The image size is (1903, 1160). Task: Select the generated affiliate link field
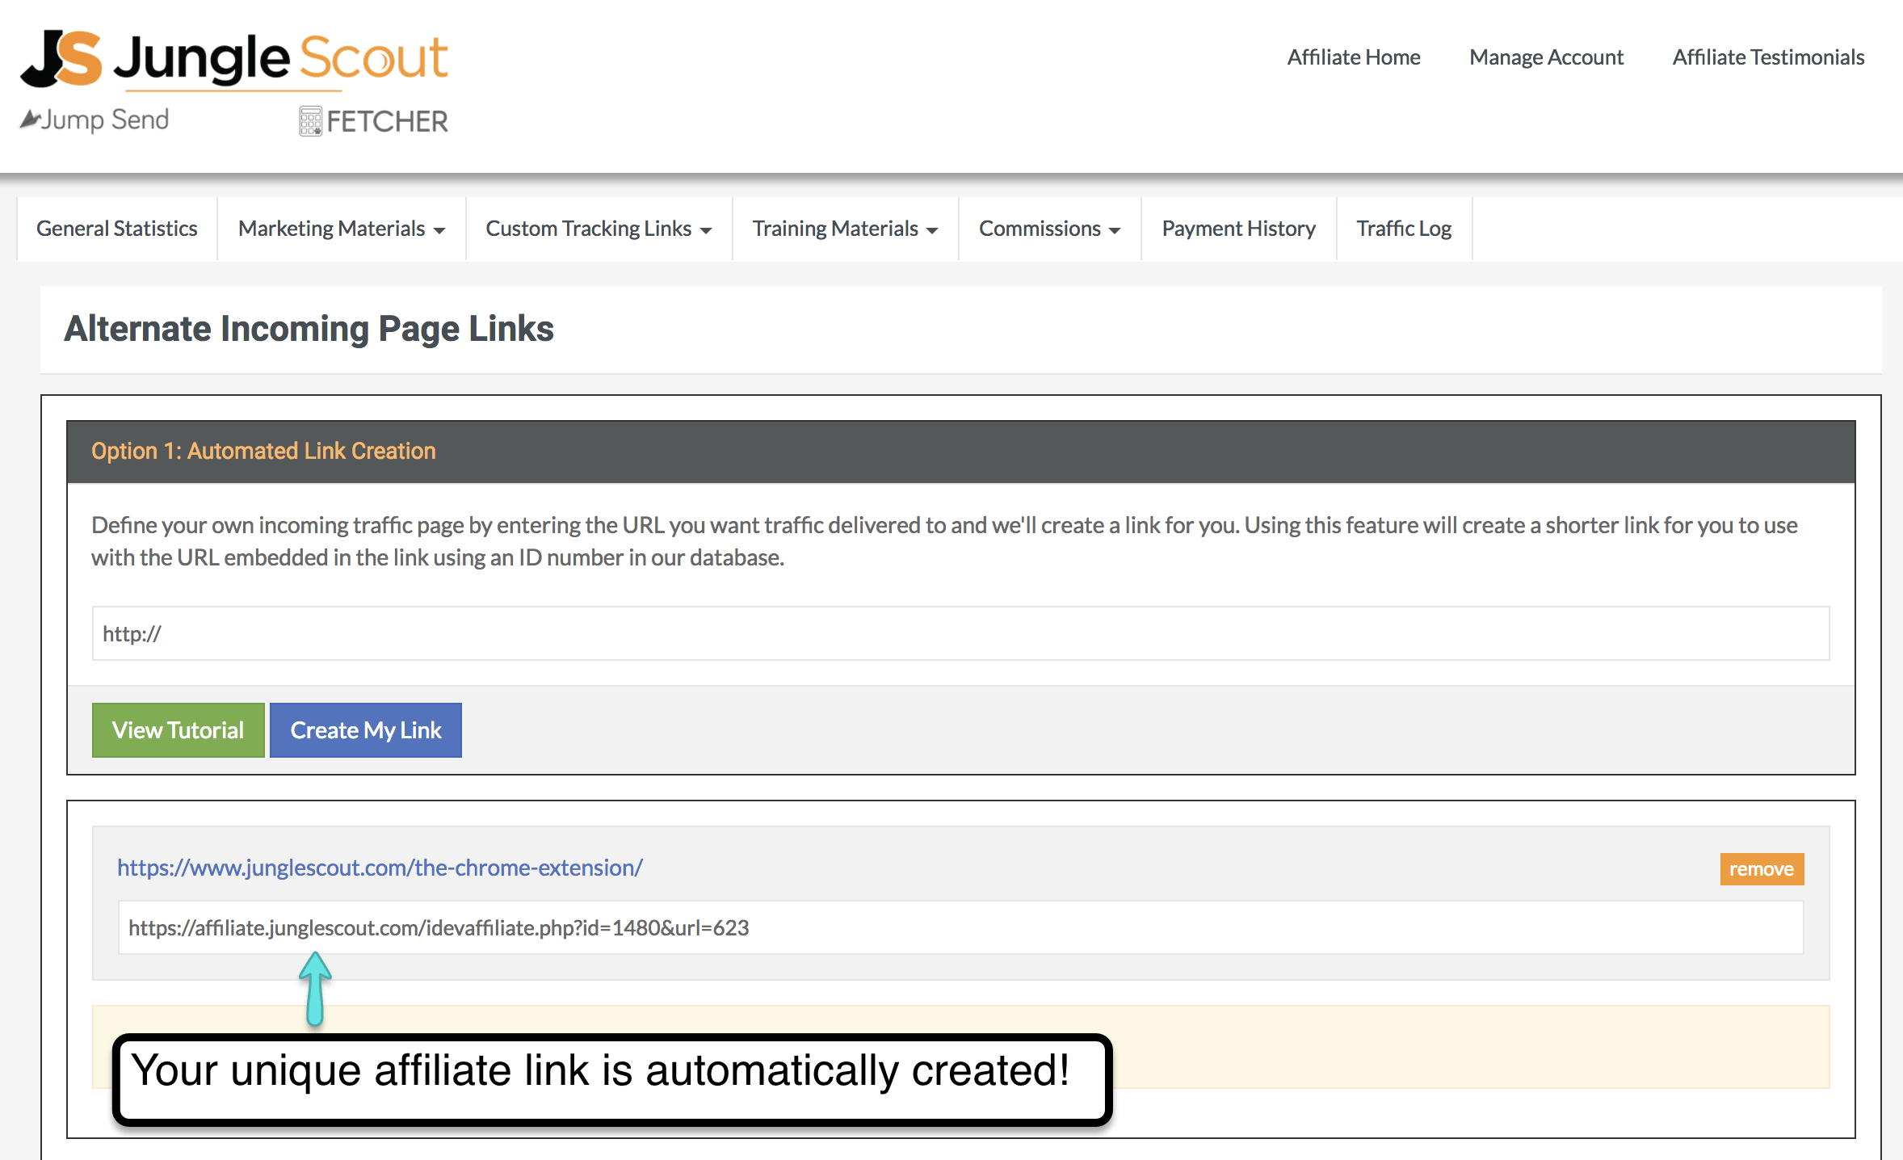960,928
